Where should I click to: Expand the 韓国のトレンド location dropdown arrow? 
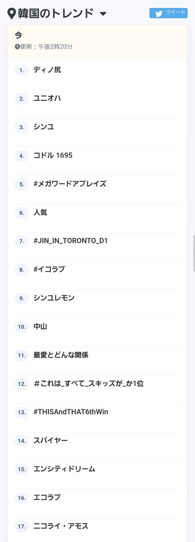[x=103, y=14]
